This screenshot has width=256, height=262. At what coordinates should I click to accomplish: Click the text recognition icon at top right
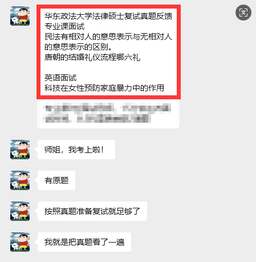click(x=243, y=13)
